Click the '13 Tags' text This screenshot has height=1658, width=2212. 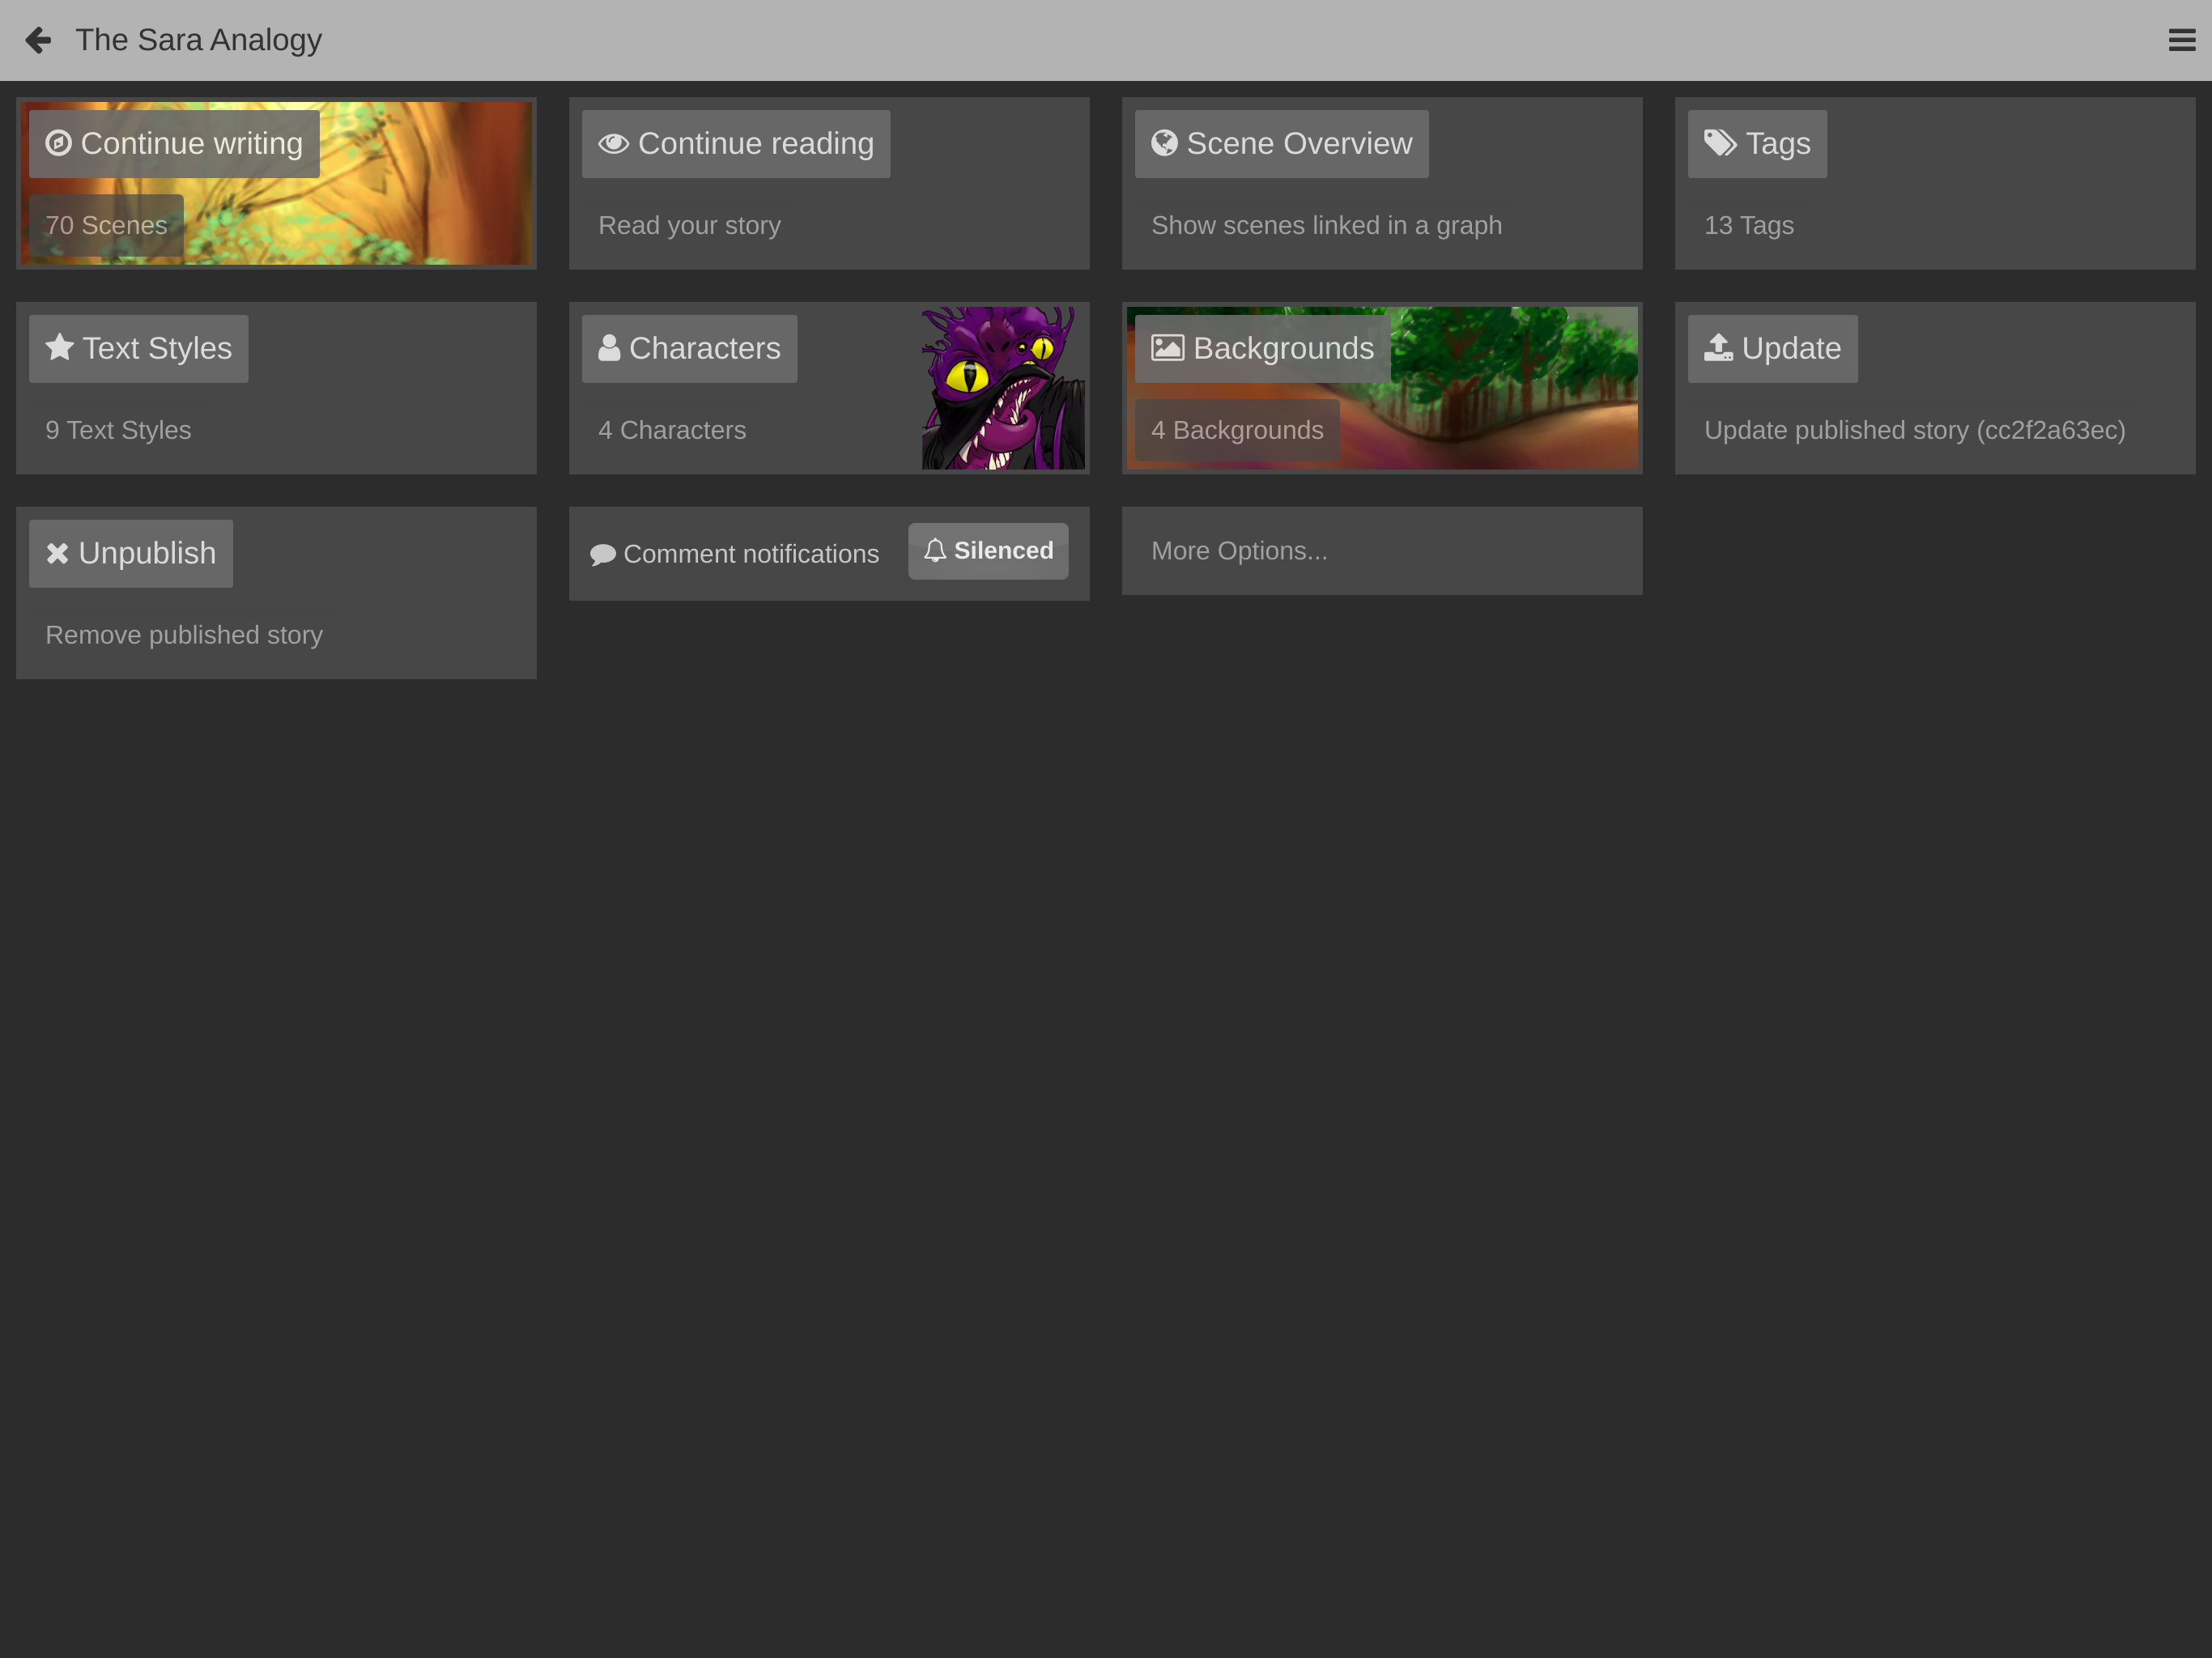point(1748,226)
